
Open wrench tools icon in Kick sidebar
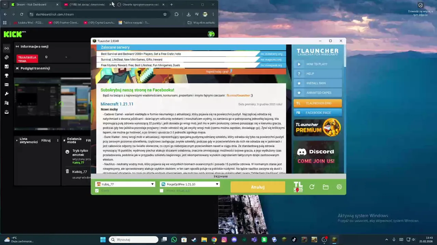point(6,94)
